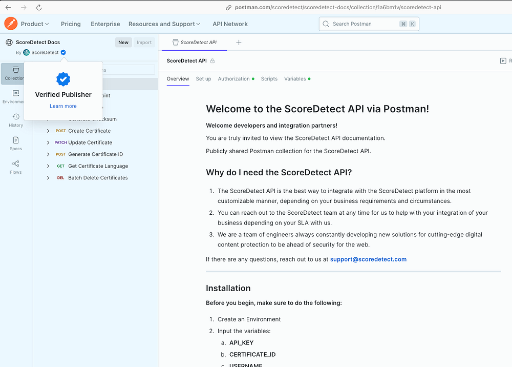Viewport: 512px width, 367px height.
Task: Click the small verified badge beside ScoreDetect
Action: [x=63, y=52]
